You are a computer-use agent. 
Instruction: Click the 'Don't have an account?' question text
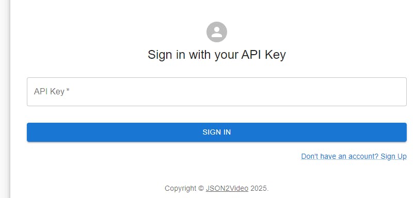(340, 157)
